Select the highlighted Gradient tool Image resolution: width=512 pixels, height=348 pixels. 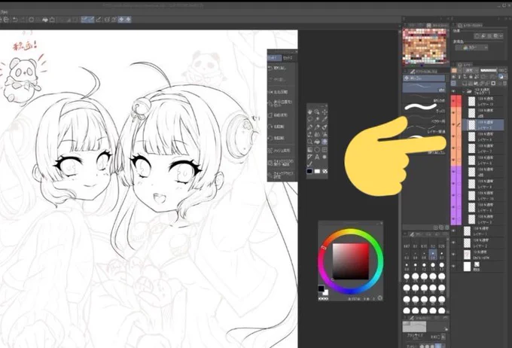click(x=325, y=142)
